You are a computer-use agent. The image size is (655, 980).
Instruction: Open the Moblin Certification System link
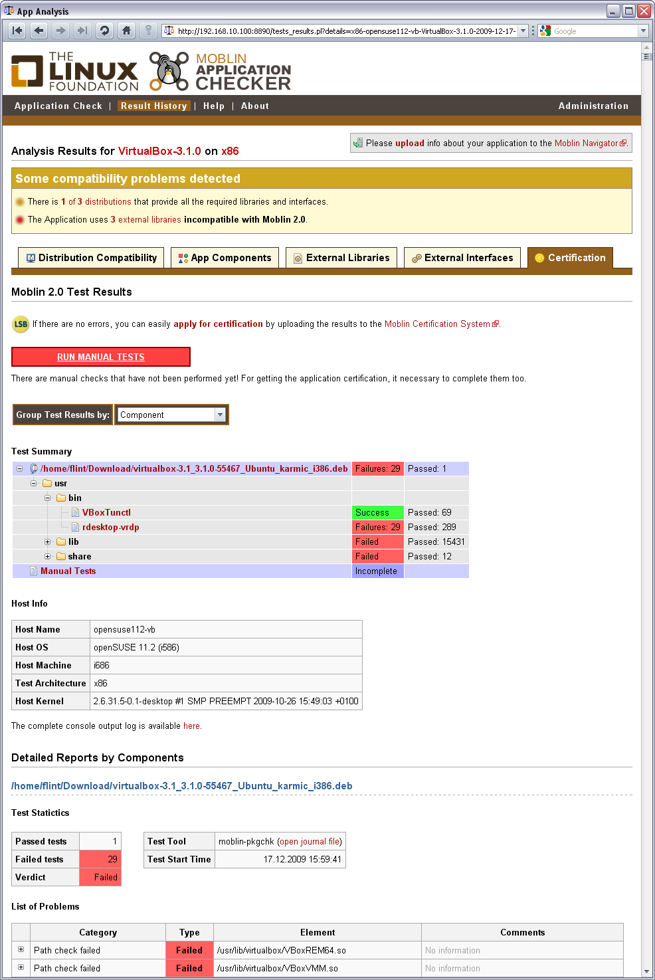pyautogui.click(x=442, y=324)
